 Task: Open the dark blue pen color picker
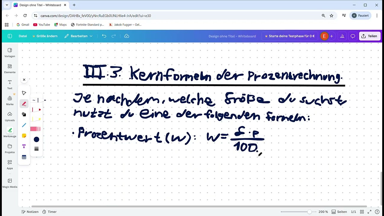coord(36,139)
